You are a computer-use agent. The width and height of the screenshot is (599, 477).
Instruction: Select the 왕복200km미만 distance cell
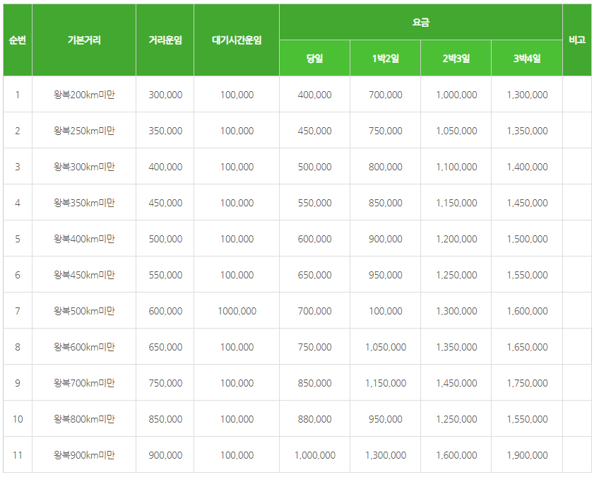(x=84, y=95)
